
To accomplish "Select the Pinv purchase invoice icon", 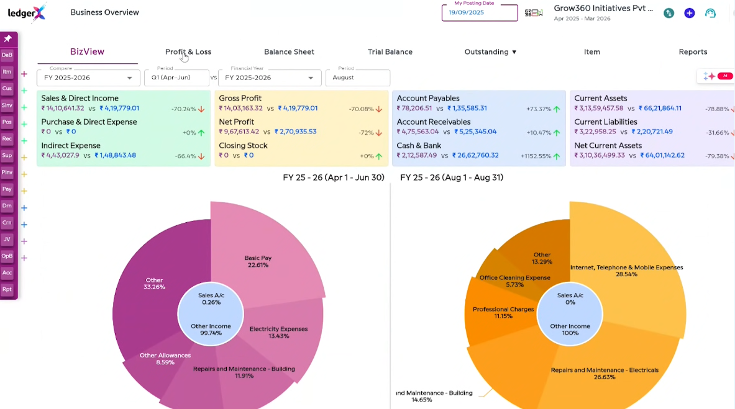I will [7, 172].
